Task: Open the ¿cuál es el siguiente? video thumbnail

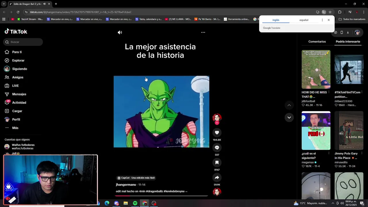Action: pyautogui.click(x=316, y=131)
